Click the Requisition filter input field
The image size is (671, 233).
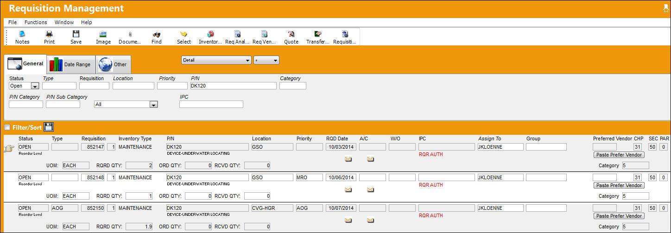pos(94,86)
